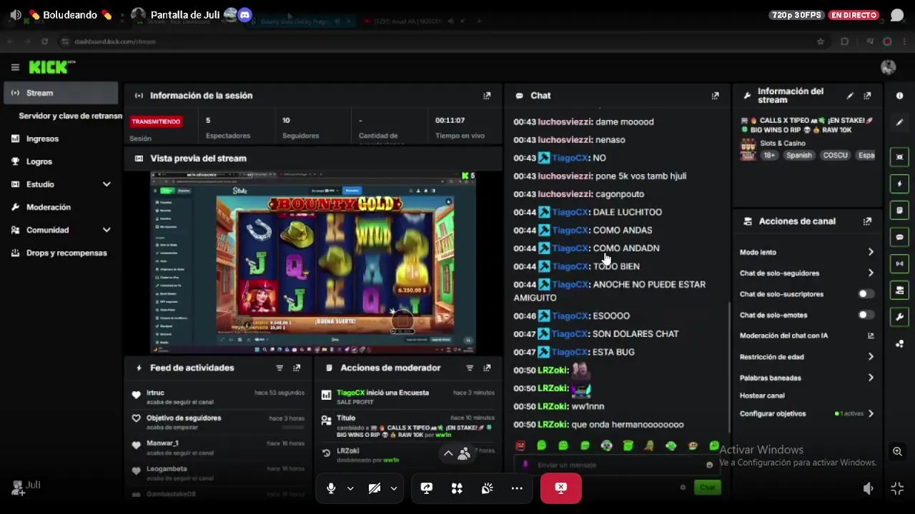Screen dimensions: 915x514
Task: Click the KICK logo
Action: click(x=51, y=67)
